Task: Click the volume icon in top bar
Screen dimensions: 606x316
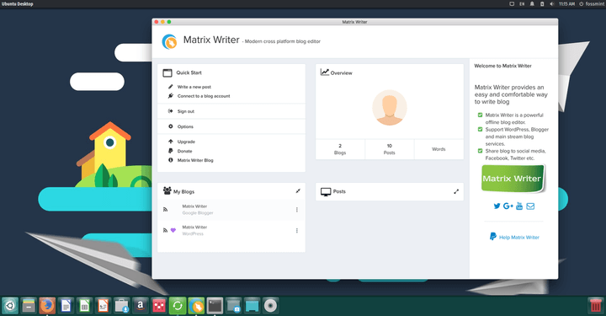Action: tap(552, 4)
